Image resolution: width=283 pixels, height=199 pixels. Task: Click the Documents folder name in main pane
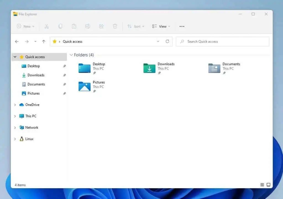click(231, 64)
